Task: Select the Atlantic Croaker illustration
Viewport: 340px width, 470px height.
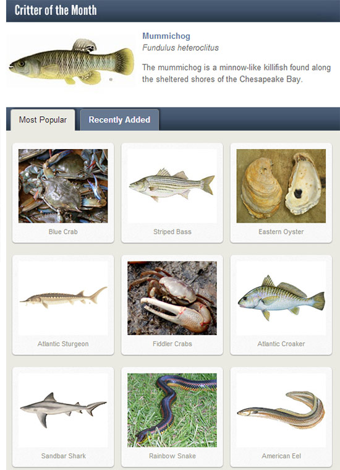Action: (x=281, y=298)
